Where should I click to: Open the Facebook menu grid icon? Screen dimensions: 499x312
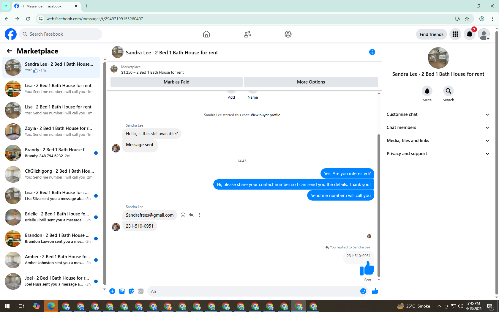455,34
